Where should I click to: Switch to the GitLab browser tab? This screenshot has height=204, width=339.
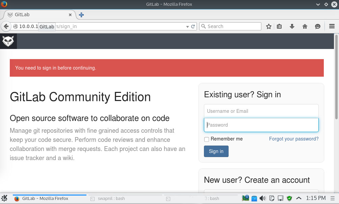coord(37,15)
